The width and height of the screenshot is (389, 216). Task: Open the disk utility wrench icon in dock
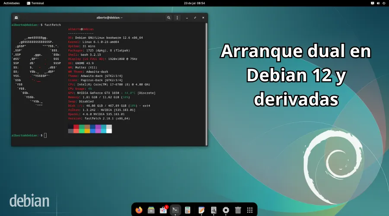coord(214,210)
